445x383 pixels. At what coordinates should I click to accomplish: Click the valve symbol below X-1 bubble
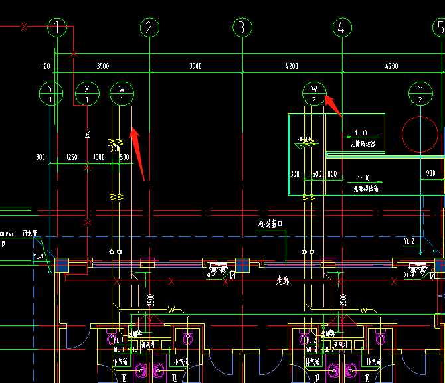tap(87, 135)
